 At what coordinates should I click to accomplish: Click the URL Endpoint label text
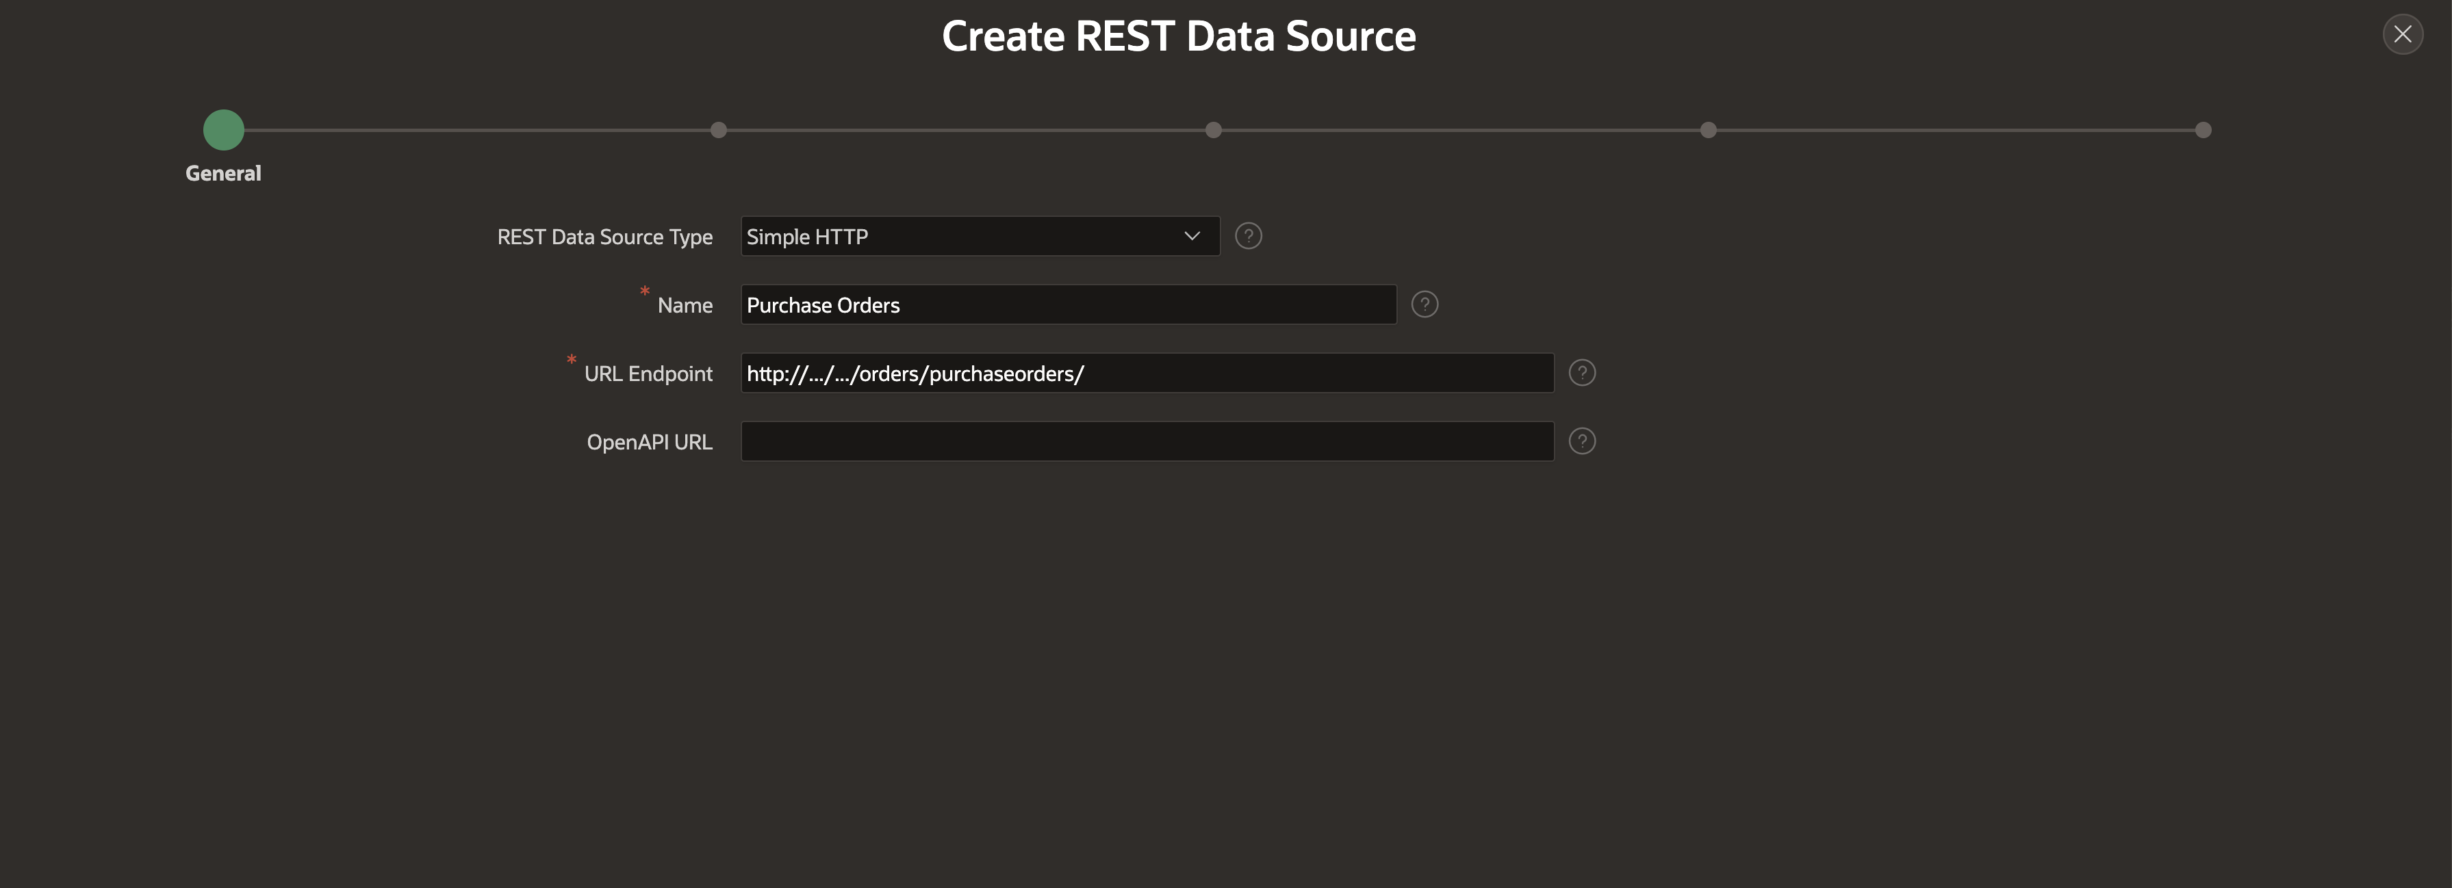(648, 374)
